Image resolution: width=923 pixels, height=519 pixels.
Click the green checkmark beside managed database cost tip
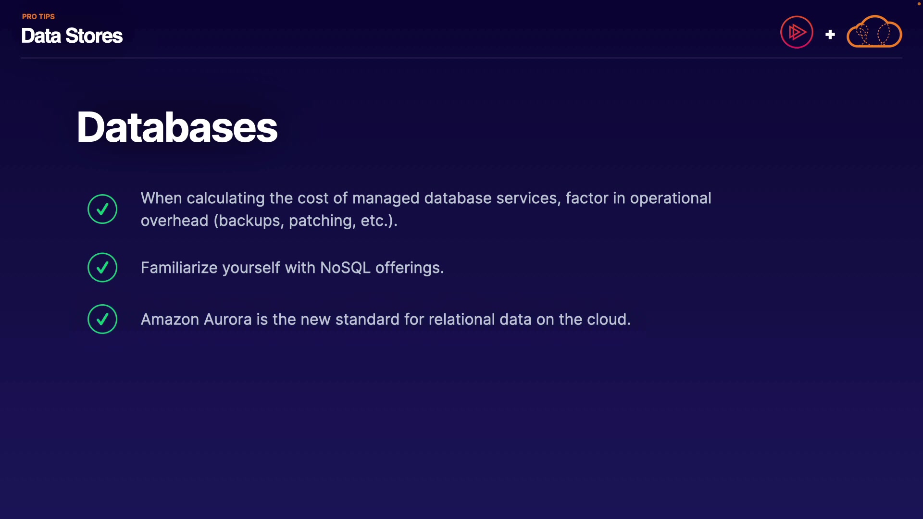(102, 209)
